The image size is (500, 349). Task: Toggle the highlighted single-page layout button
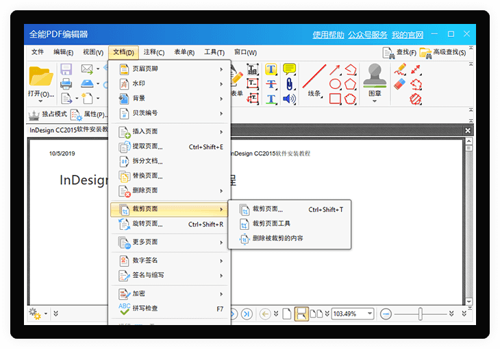301,313
